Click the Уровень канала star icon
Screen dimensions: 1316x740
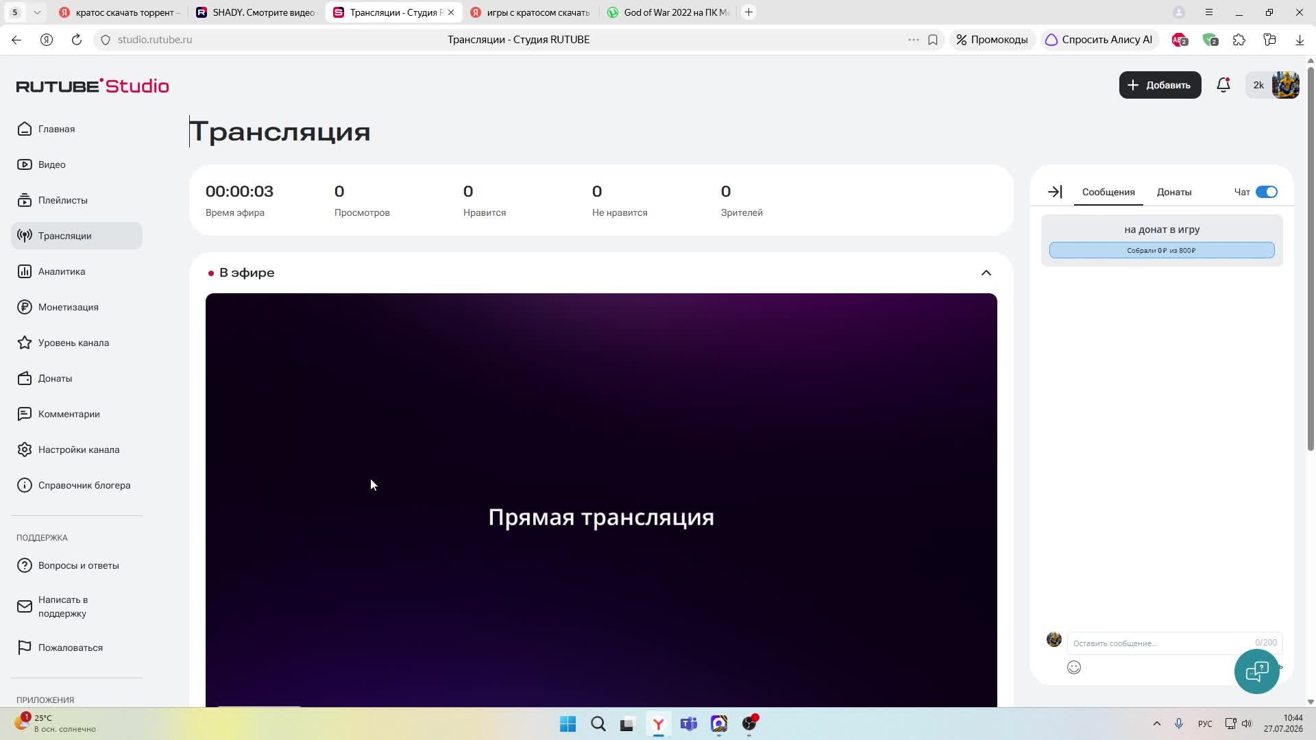click(25, 343)
